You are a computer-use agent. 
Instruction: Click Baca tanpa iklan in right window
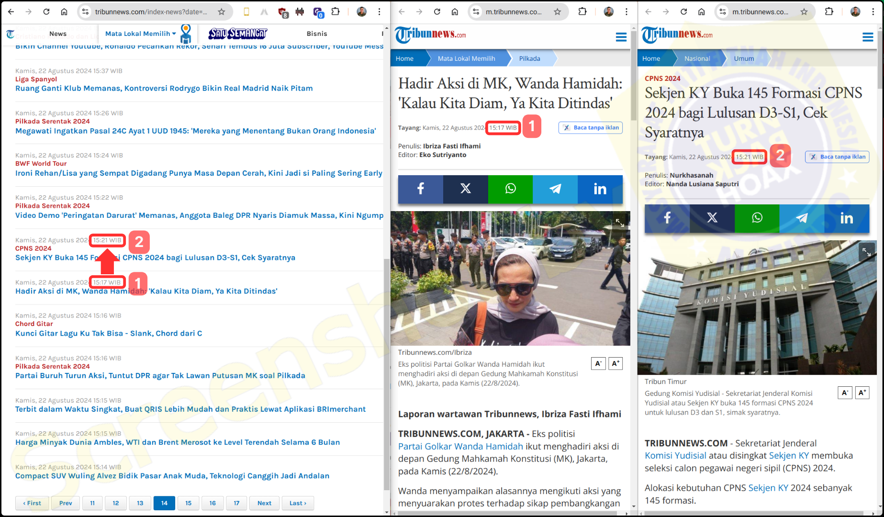[x=837, y=157]
